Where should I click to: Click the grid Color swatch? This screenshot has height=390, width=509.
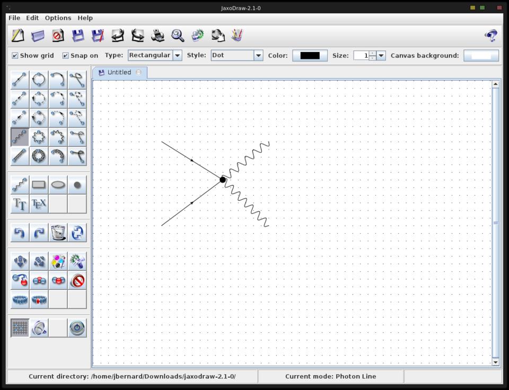coord(310,56)
